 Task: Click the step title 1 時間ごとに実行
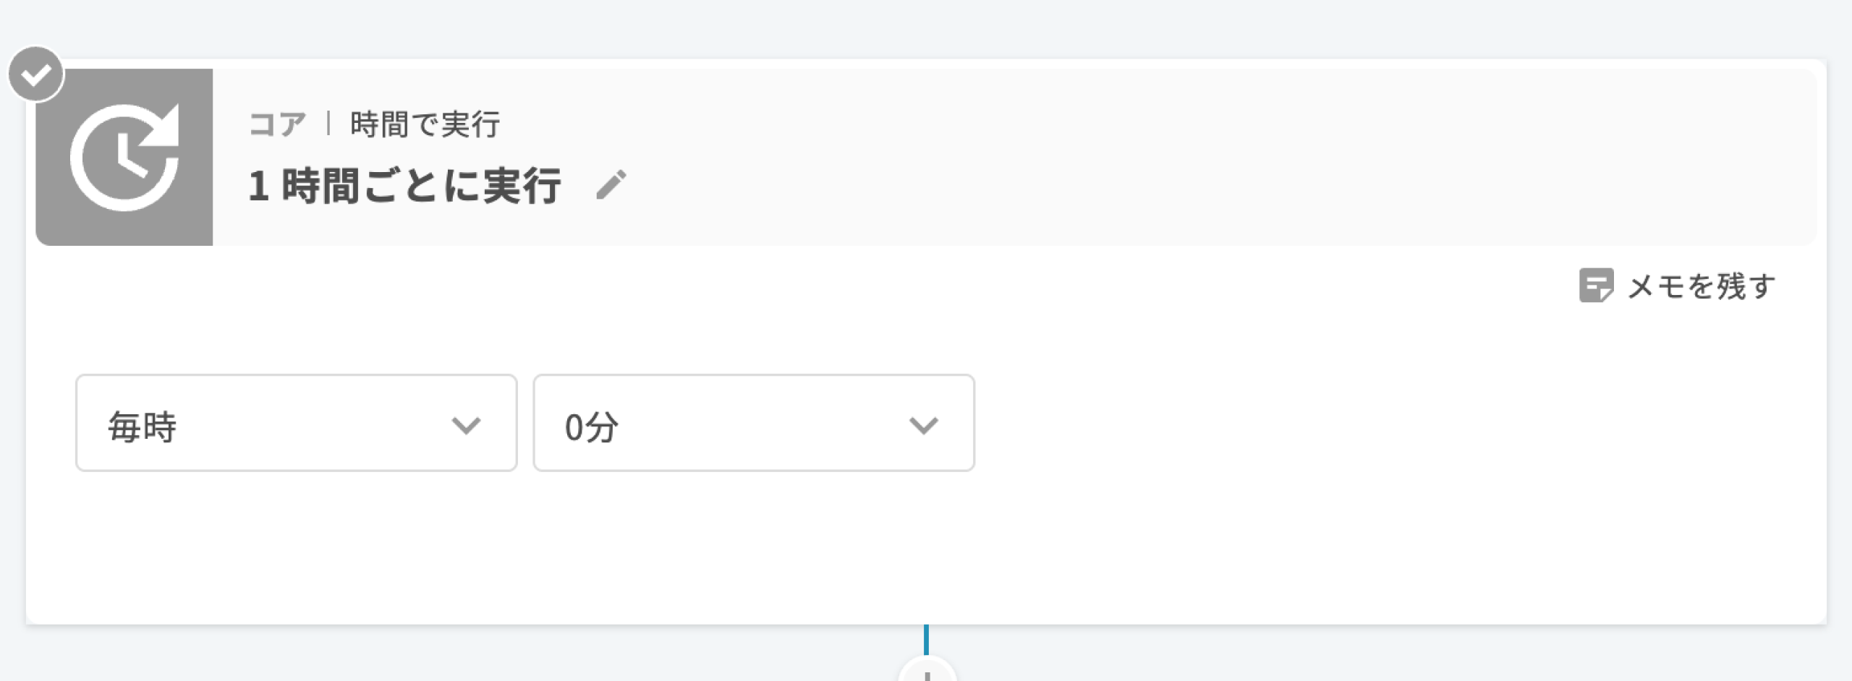point(404,186)
